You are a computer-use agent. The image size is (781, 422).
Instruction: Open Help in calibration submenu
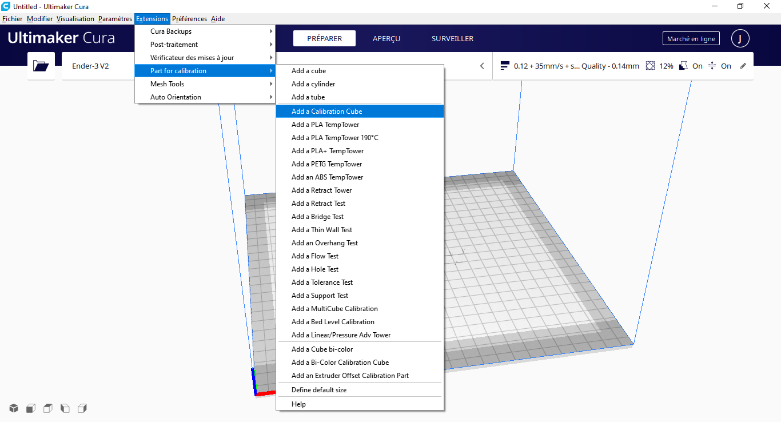pos(360,404)
